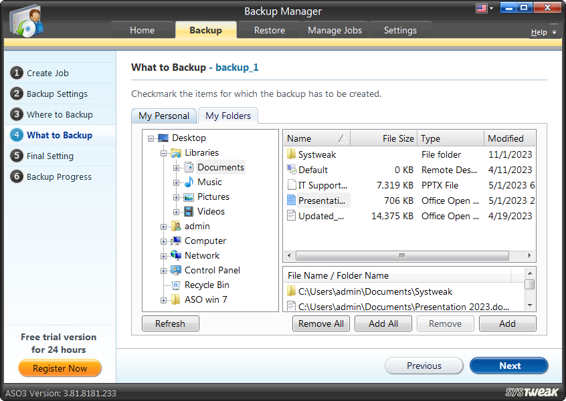Switch to the My Personal tab
This screenshot has height=401, width=566.
pyautogui.click(x=163, y=116)
